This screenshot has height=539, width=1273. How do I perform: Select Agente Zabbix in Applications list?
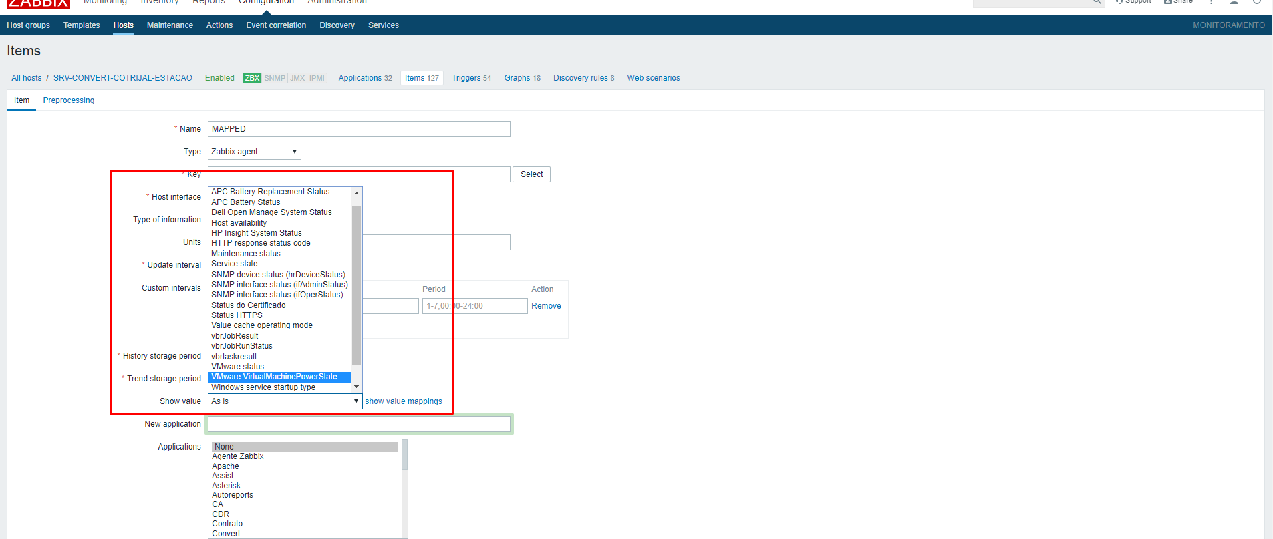pos(305,456)
